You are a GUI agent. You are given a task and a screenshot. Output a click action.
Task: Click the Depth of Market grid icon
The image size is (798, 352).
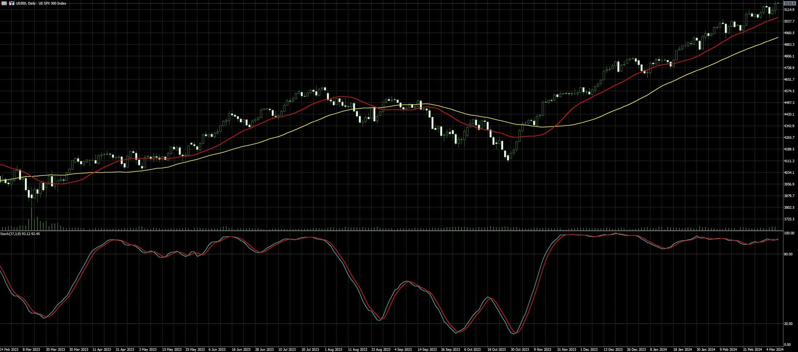pos(4,3)
